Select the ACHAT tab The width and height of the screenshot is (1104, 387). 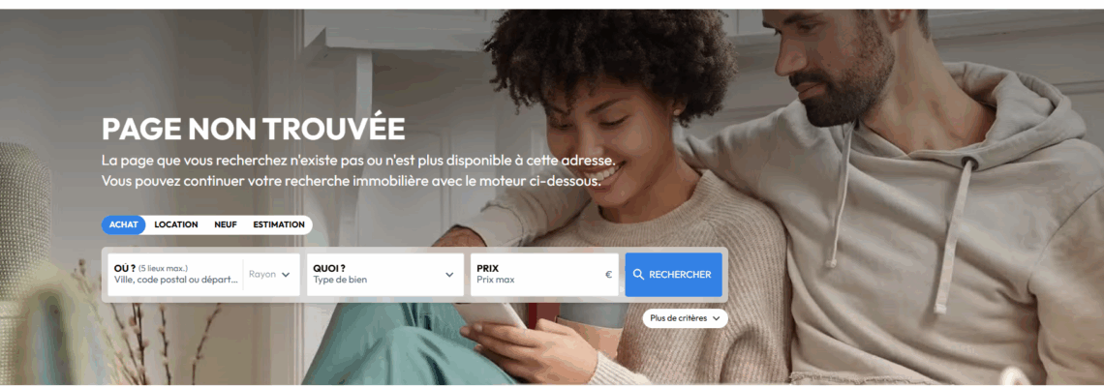[123, 224]
